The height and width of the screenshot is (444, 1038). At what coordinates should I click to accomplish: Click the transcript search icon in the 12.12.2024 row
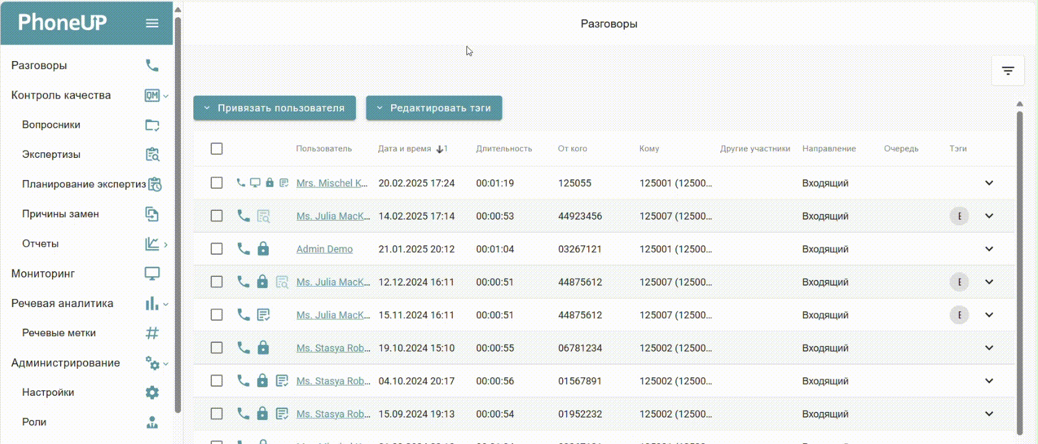coord(282,282)
